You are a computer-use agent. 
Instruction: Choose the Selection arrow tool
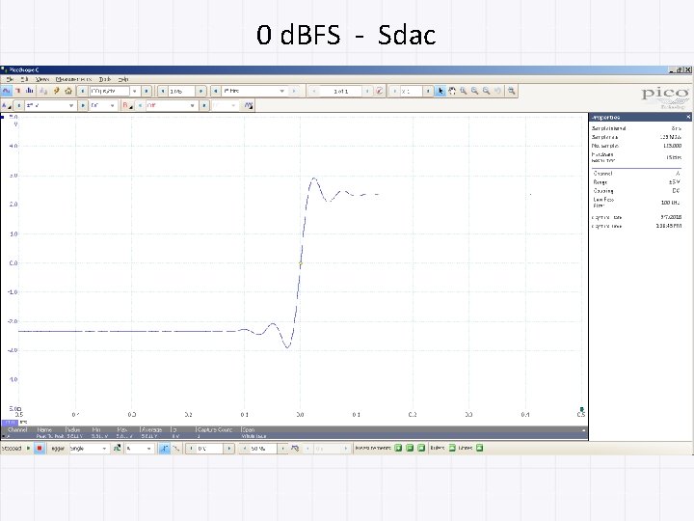[440, 91]
